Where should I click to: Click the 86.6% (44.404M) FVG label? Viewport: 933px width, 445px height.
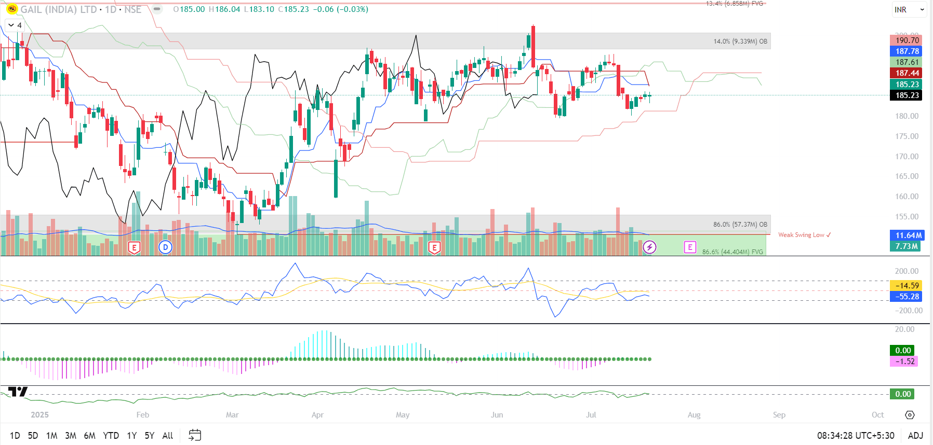[x=733, y=252]
